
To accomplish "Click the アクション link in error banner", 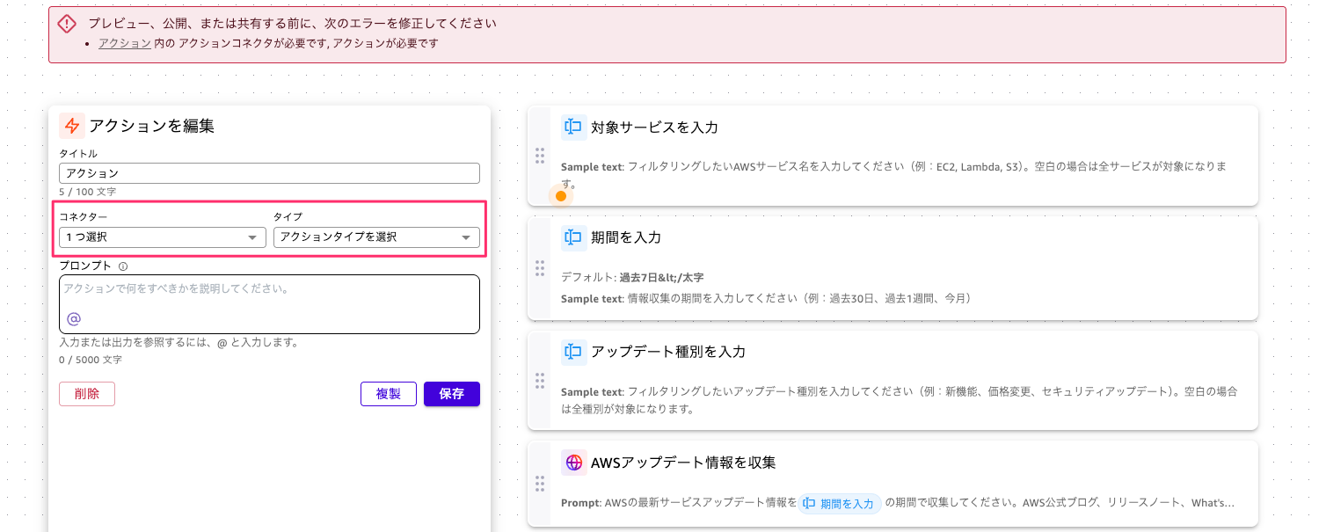I will pyautogui.click(x=124, y=42).
